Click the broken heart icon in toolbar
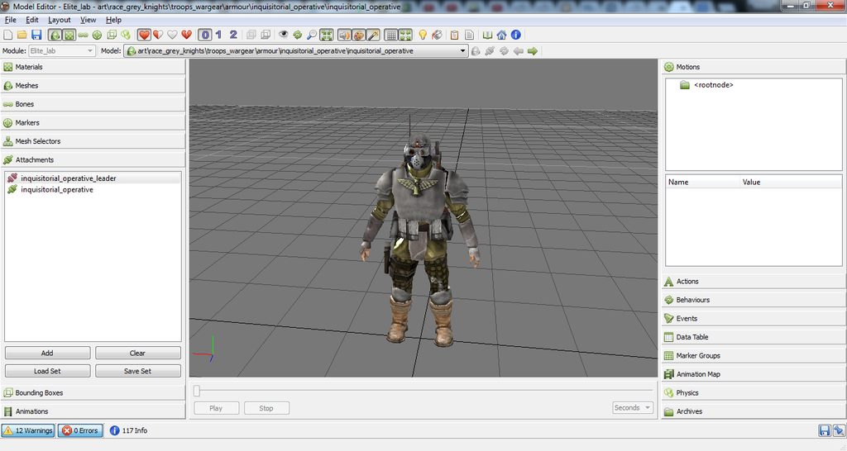847x451 pixels. 187,35
